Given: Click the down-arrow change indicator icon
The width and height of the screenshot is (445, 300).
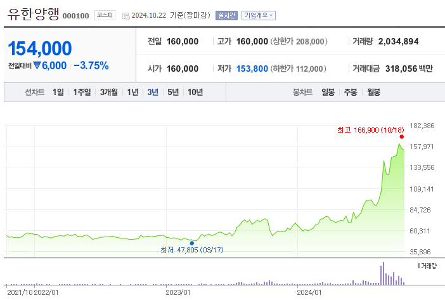Looking at the screenshot, I should click(37, 65).
